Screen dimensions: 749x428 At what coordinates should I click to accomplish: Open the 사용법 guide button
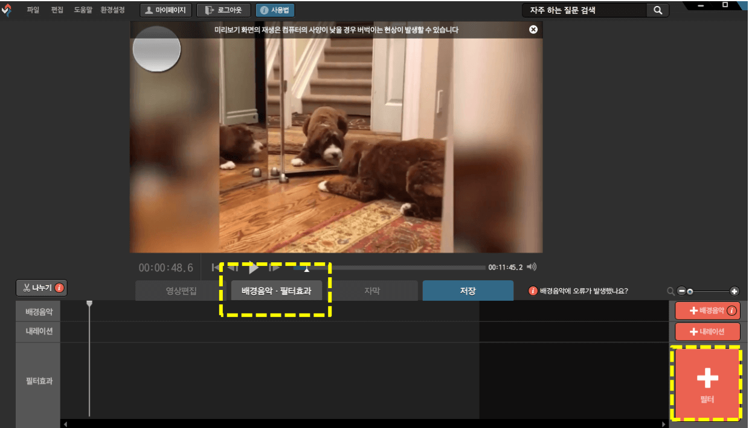(x=275, y=10)
